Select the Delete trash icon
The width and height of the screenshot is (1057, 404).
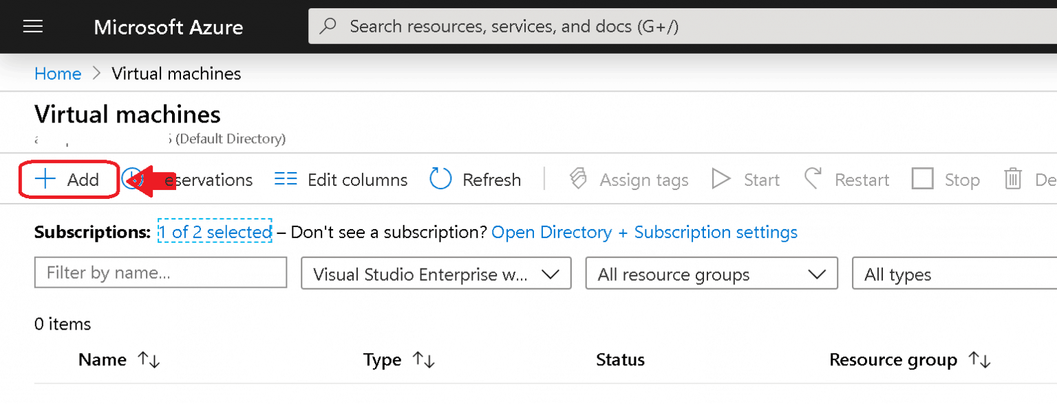[x=1013, y=179]
